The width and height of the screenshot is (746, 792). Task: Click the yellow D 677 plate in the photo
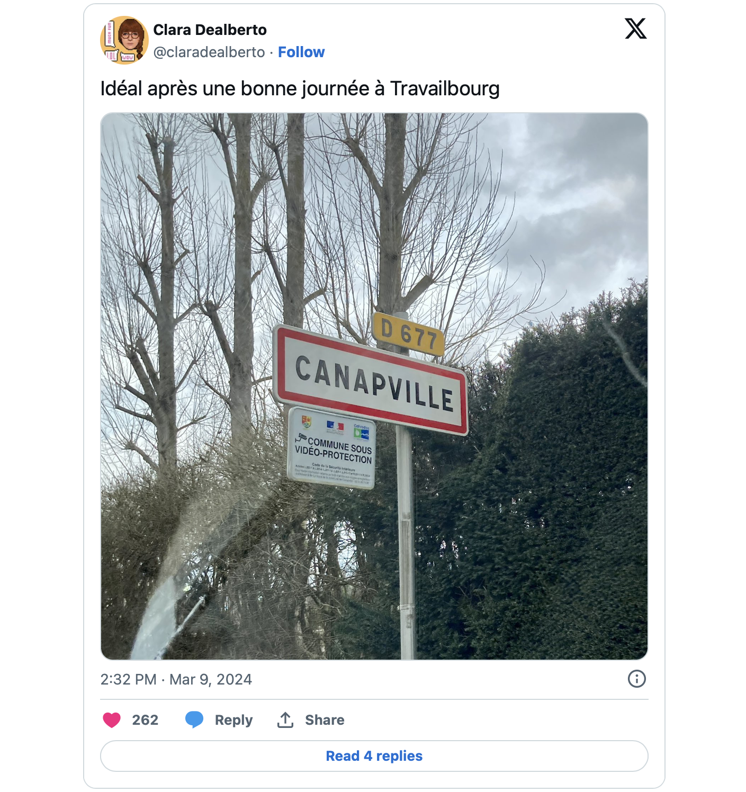[408, 334]
